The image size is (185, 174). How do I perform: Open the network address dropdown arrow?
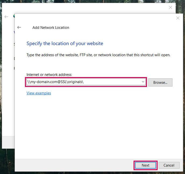(143, 82)
